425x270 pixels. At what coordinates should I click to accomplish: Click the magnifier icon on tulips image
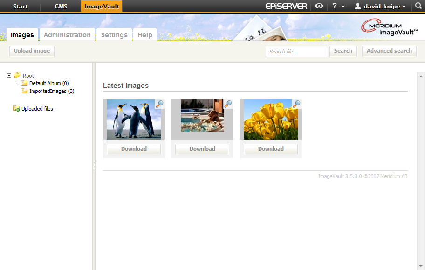pos(296,104)
